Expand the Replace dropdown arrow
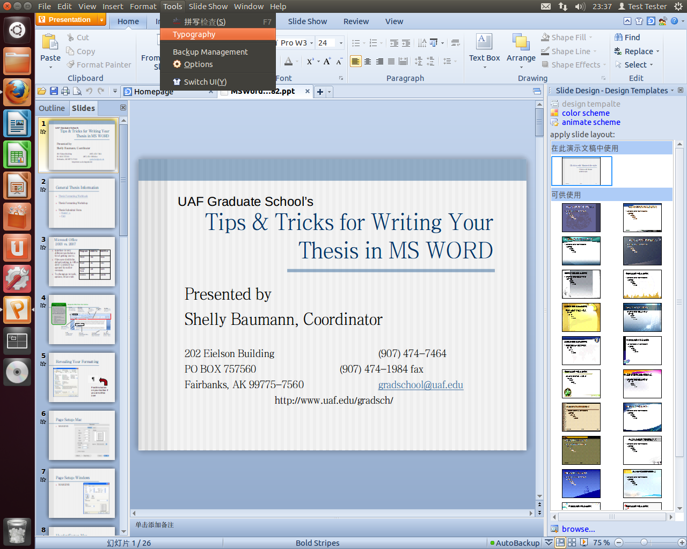Image resolution: width=687 pixels, height=549 pixels. point(657,51)
